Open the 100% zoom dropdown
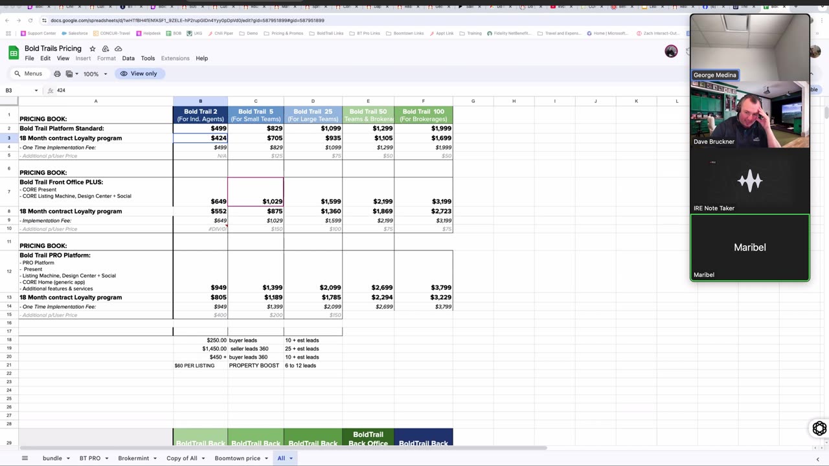 [x=95, y=74]
